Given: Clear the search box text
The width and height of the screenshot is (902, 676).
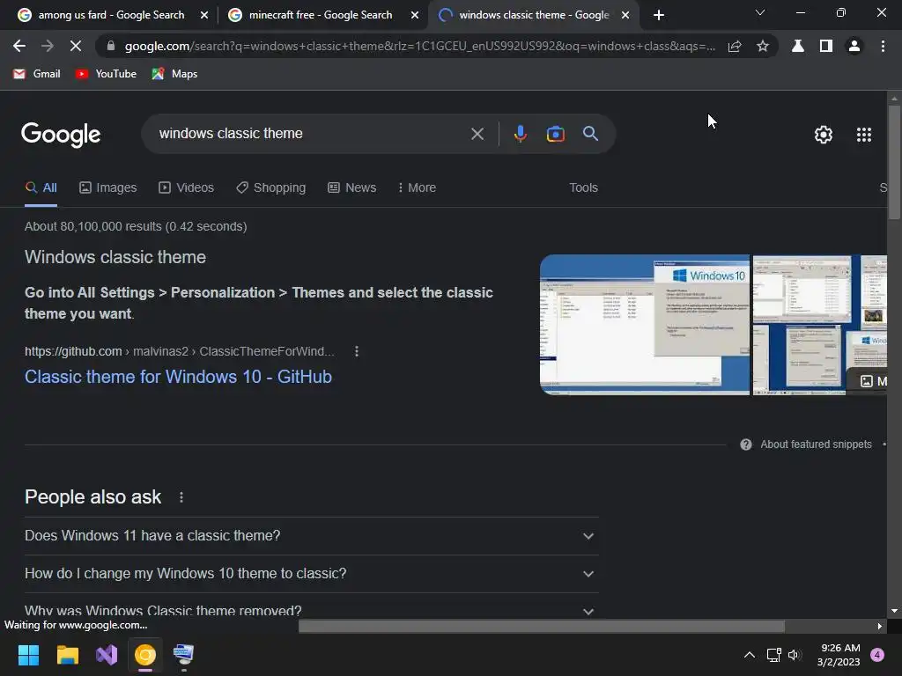Looking at the screenshot, I should [x=477, y=134].
